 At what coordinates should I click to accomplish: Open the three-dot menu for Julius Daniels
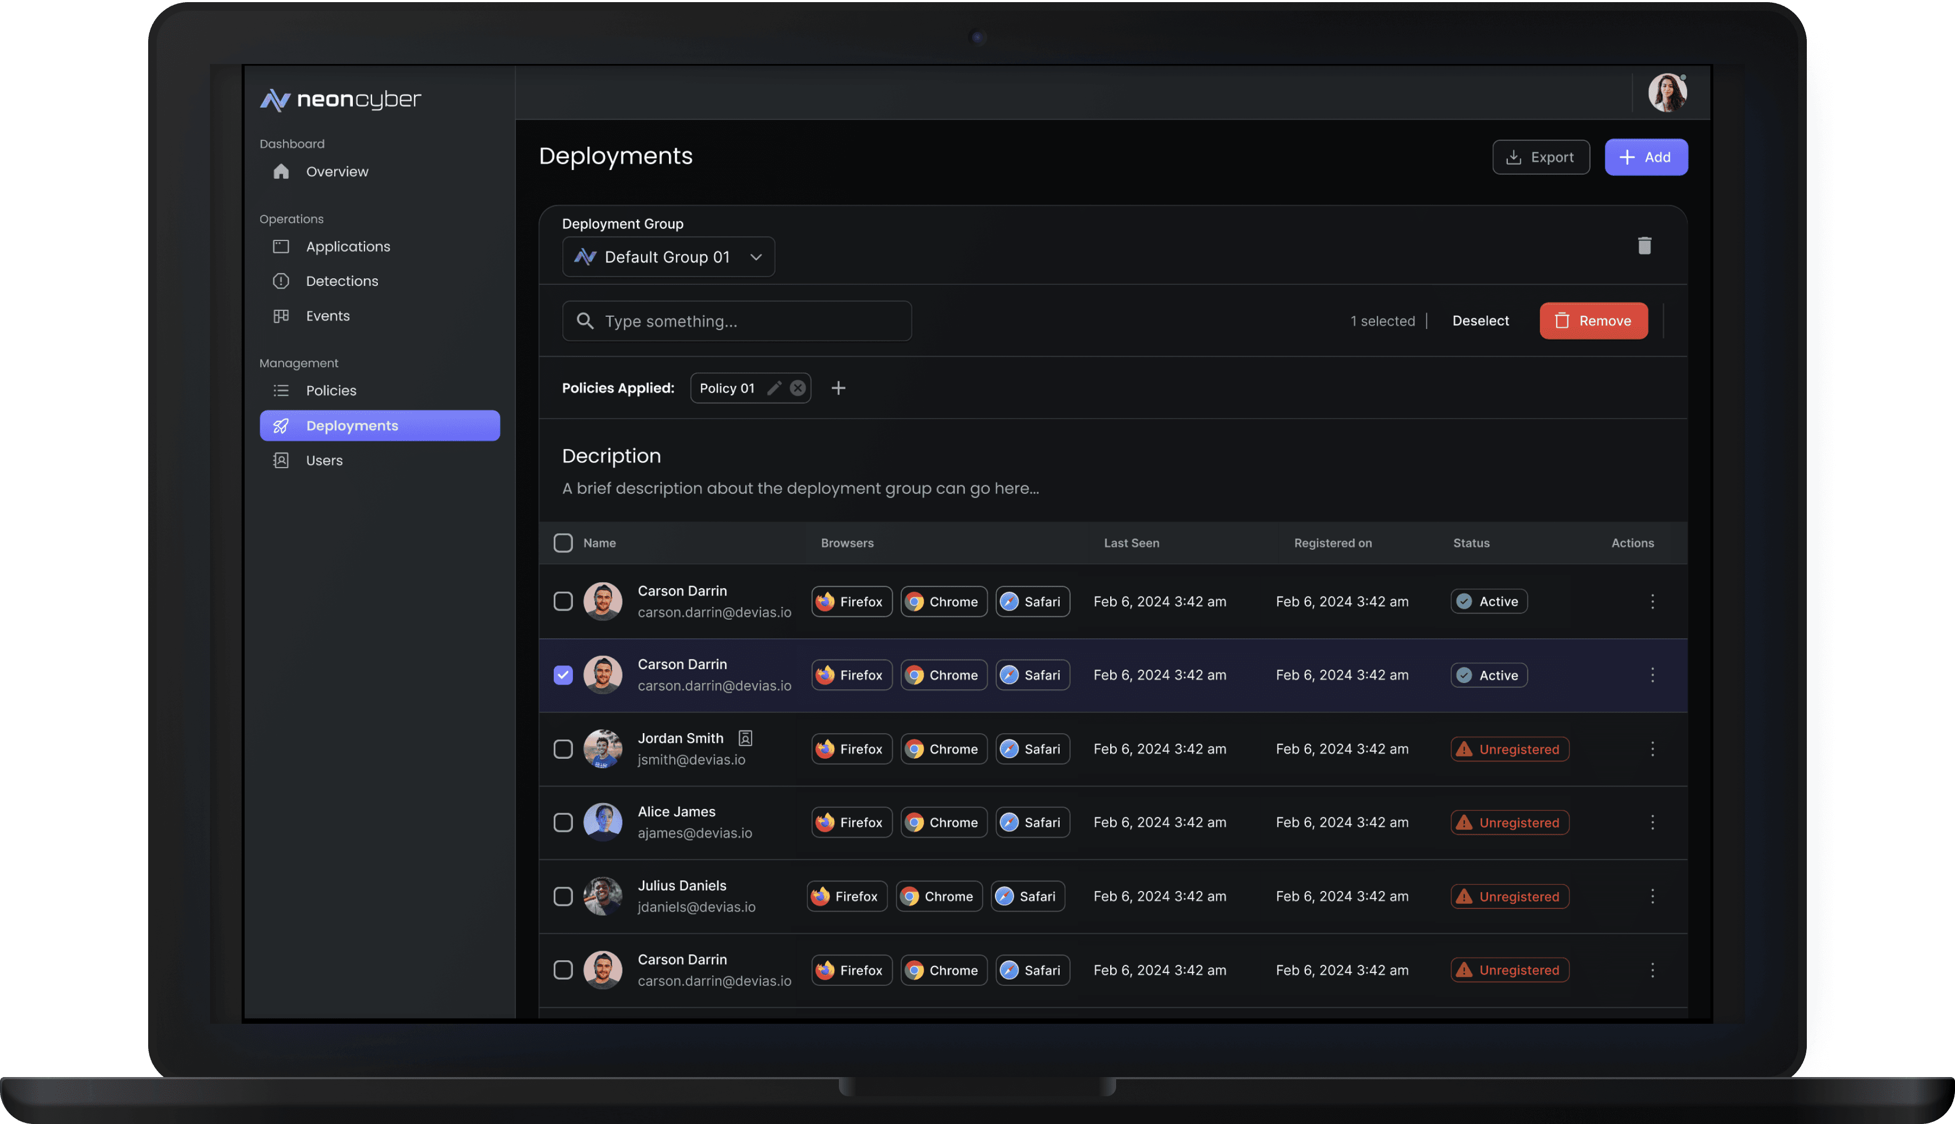point(1652,896)
